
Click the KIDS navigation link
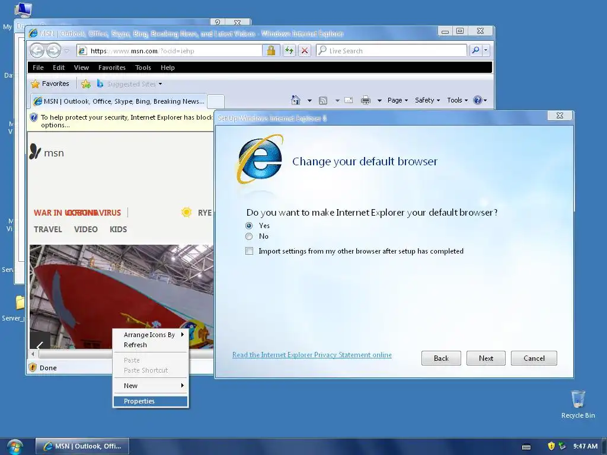(x=118, y=229)
